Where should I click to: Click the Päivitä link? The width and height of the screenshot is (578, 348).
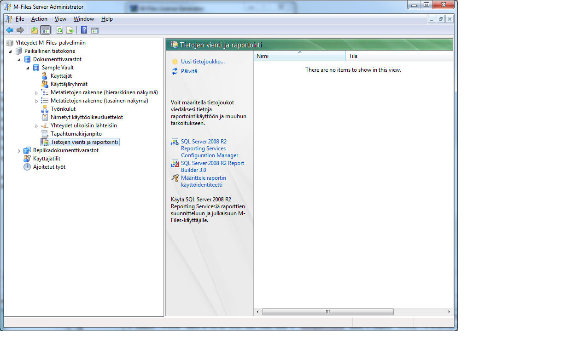(x=189, y=71)
